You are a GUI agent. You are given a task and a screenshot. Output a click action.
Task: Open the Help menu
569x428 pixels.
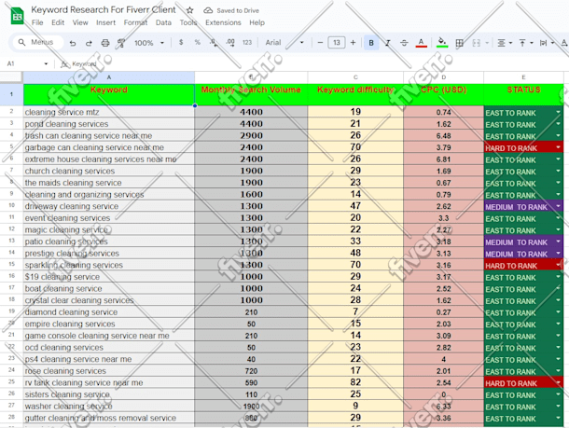pyautogui.click(x=257, y=22)
